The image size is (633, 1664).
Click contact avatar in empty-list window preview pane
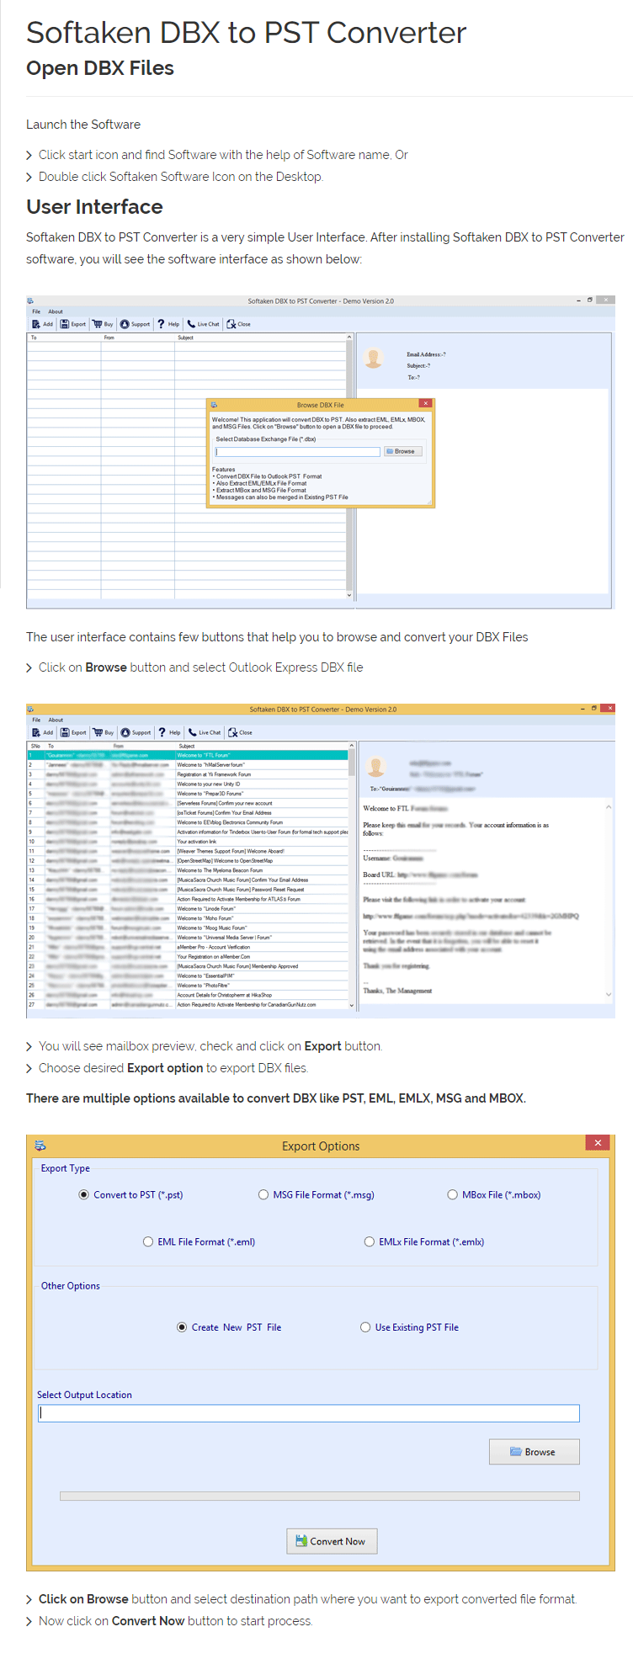[x=374, y=358]
